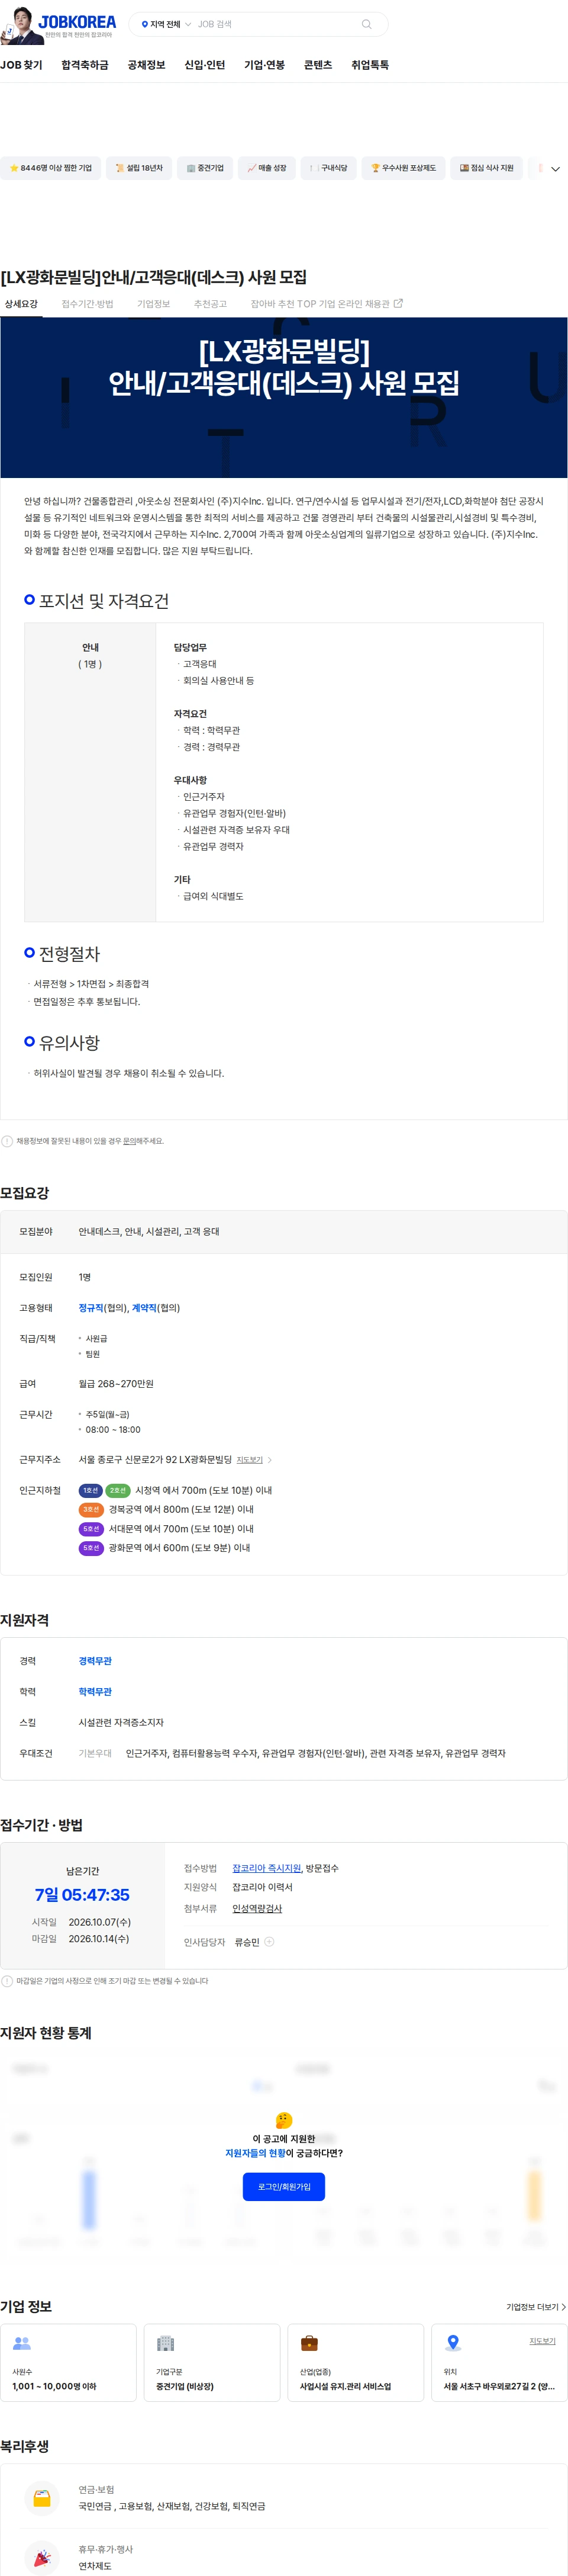This screenshot has width=568, height=2576.
Task: Click the 위치 map pin icon
Action: (x=453, y=2342)
